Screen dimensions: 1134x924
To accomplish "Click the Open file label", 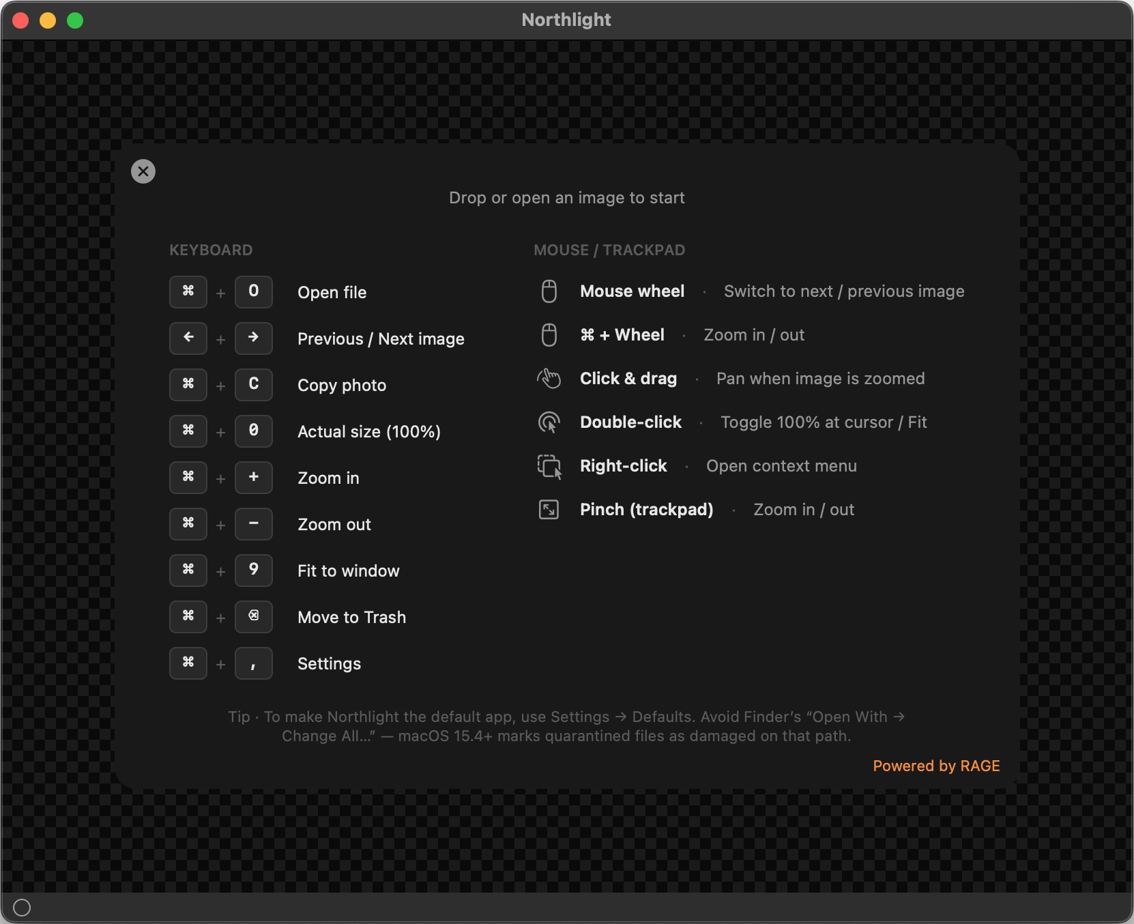I will (x=332, y=293).
